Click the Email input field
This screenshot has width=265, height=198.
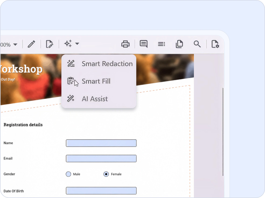101,158
